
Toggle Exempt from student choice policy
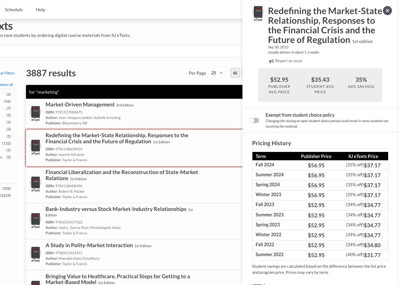pos(254,121)
